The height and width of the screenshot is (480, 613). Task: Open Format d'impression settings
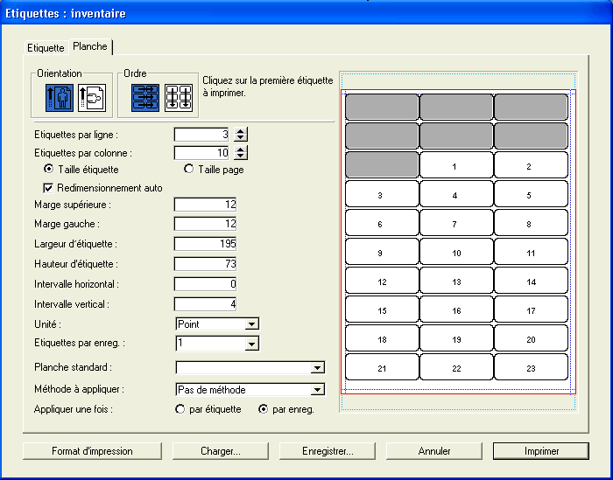tap(92, 451)
